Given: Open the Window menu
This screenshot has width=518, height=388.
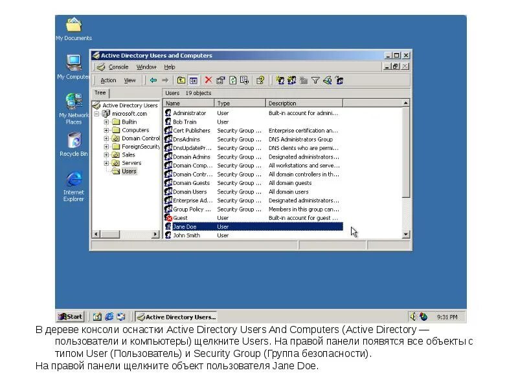Looking at the screenshot, I should pos(146,67).
